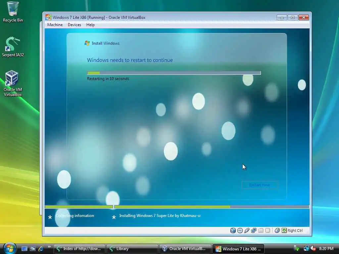Screen dimensions: 339x254
Task: Click the host key green arrow icon
Action: click(284, 231)
